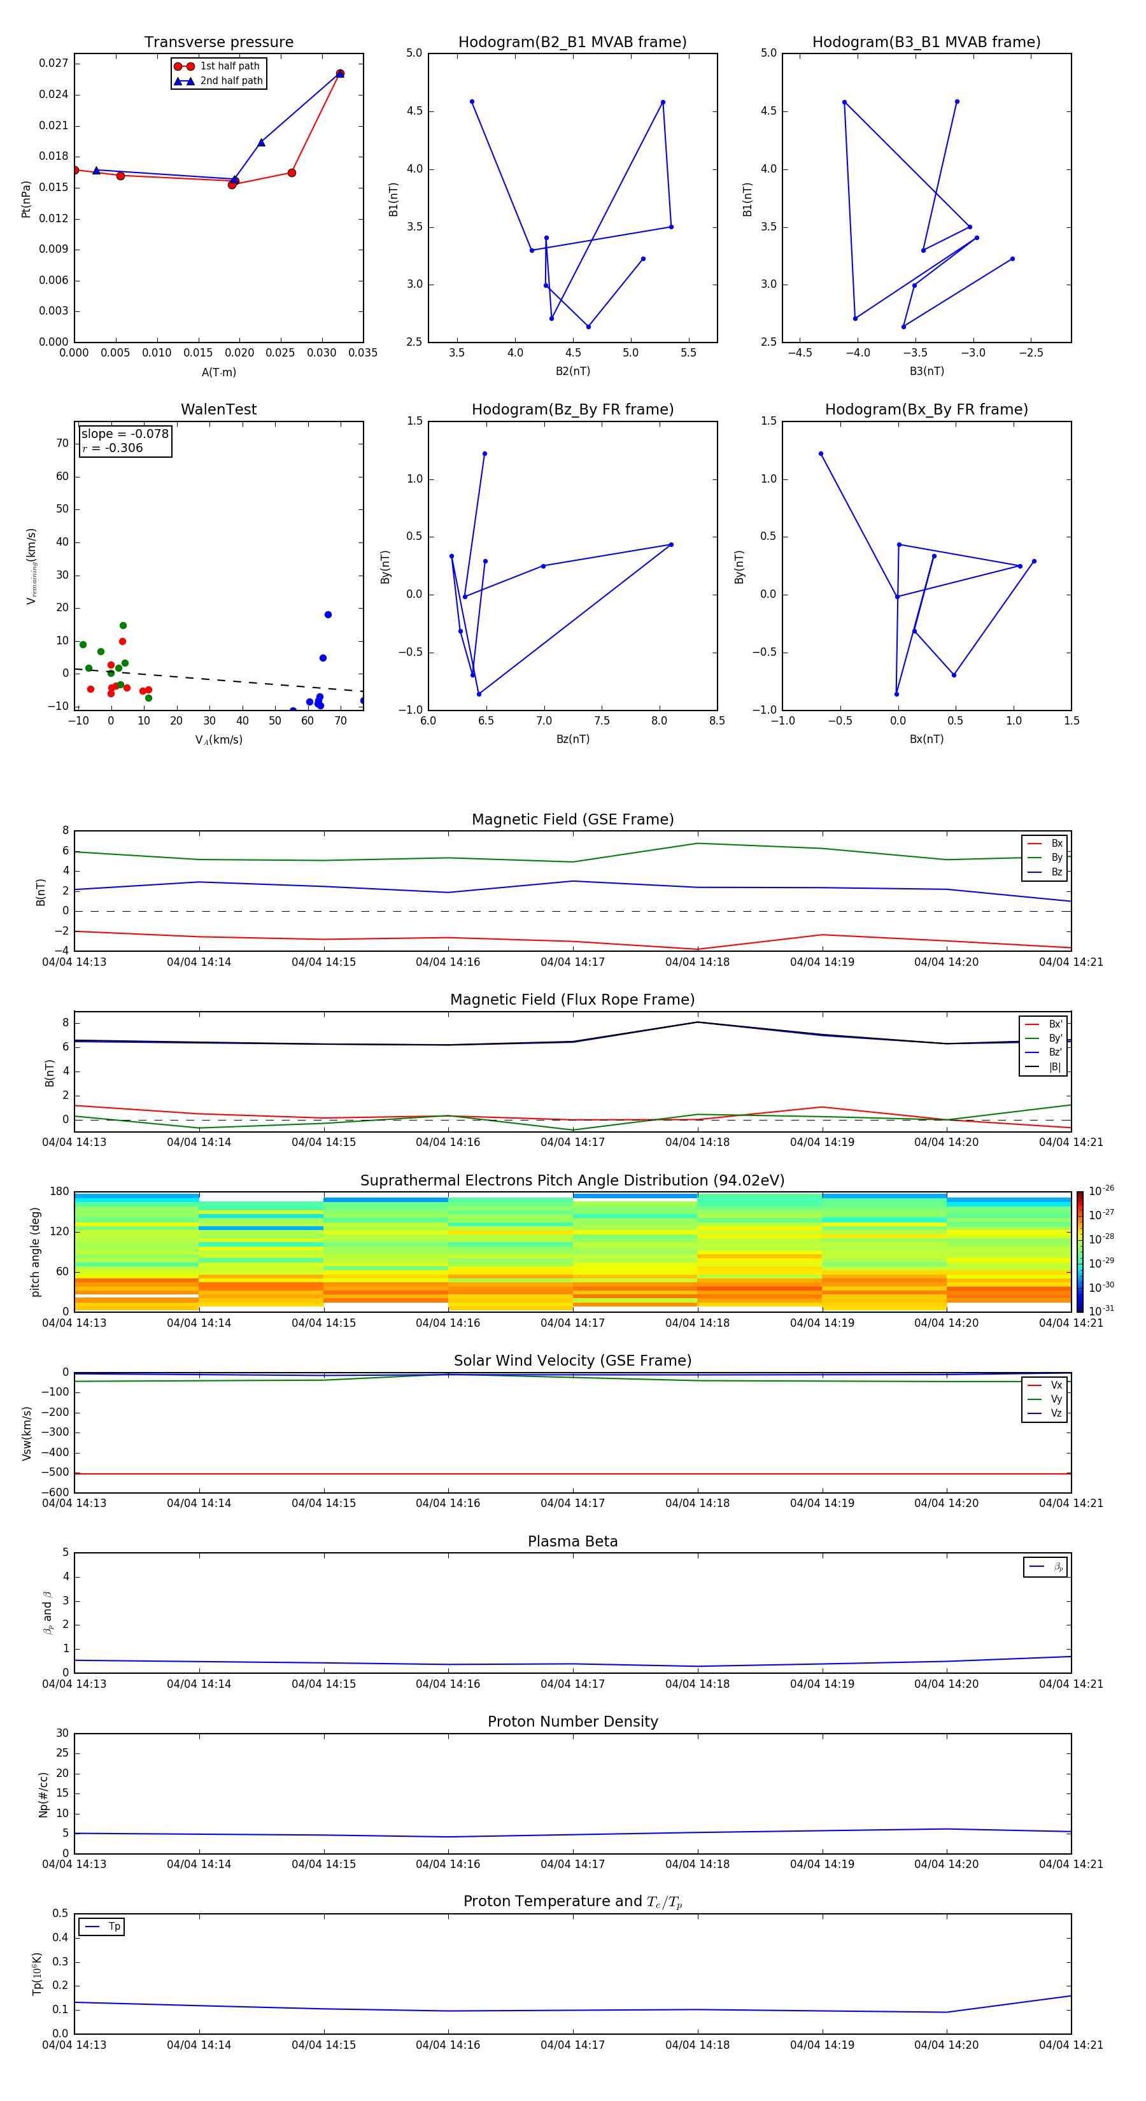Click '10^-26' colorbar tick label
Screen dimensions: 1146x2101
click(x=1101, y=1191)
